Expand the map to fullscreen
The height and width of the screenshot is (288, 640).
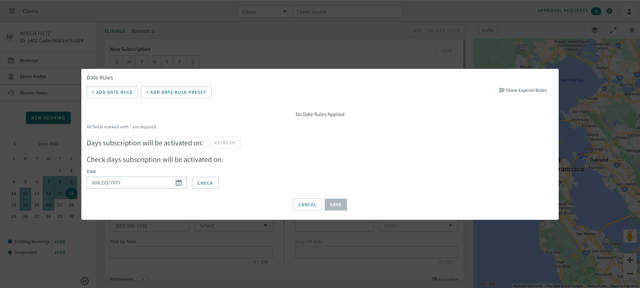point(613,30)
